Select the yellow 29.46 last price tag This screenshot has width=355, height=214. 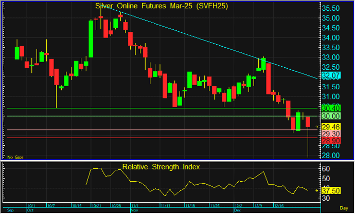pos(330,126)
